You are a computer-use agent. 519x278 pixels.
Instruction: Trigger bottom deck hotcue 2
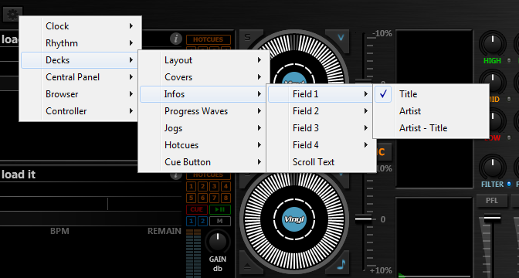[x=203, y=186]
